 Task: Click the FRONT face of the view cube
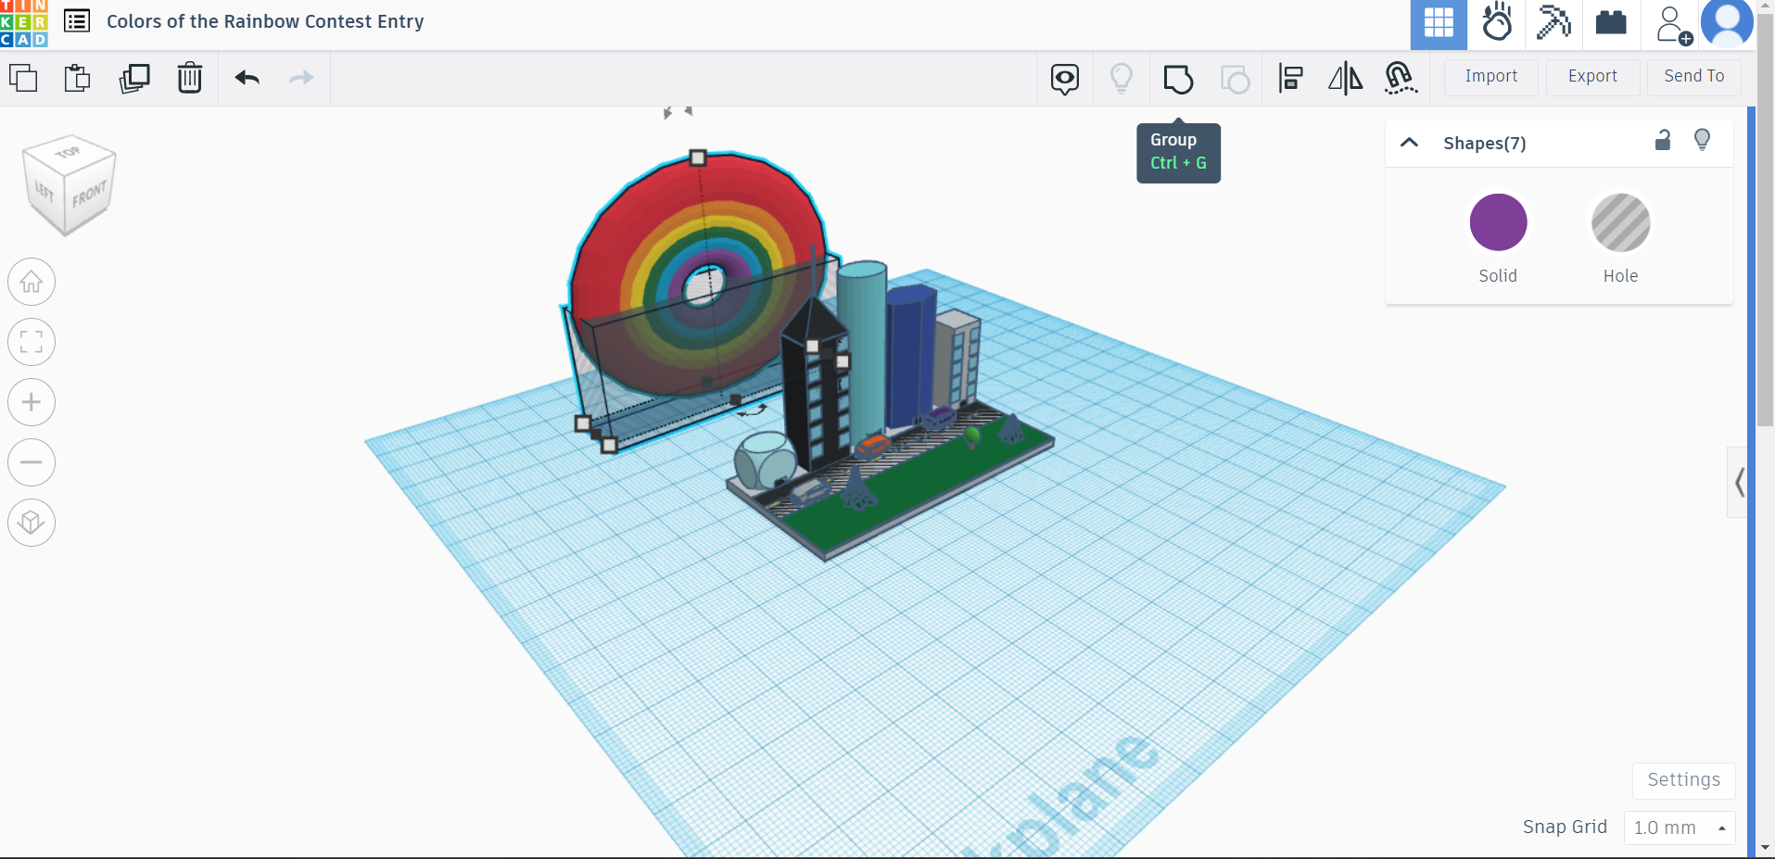(87, 195)
